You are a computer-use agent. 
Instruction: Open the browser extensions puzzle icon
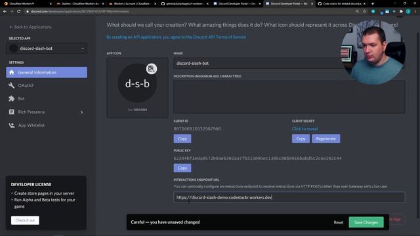401,12
